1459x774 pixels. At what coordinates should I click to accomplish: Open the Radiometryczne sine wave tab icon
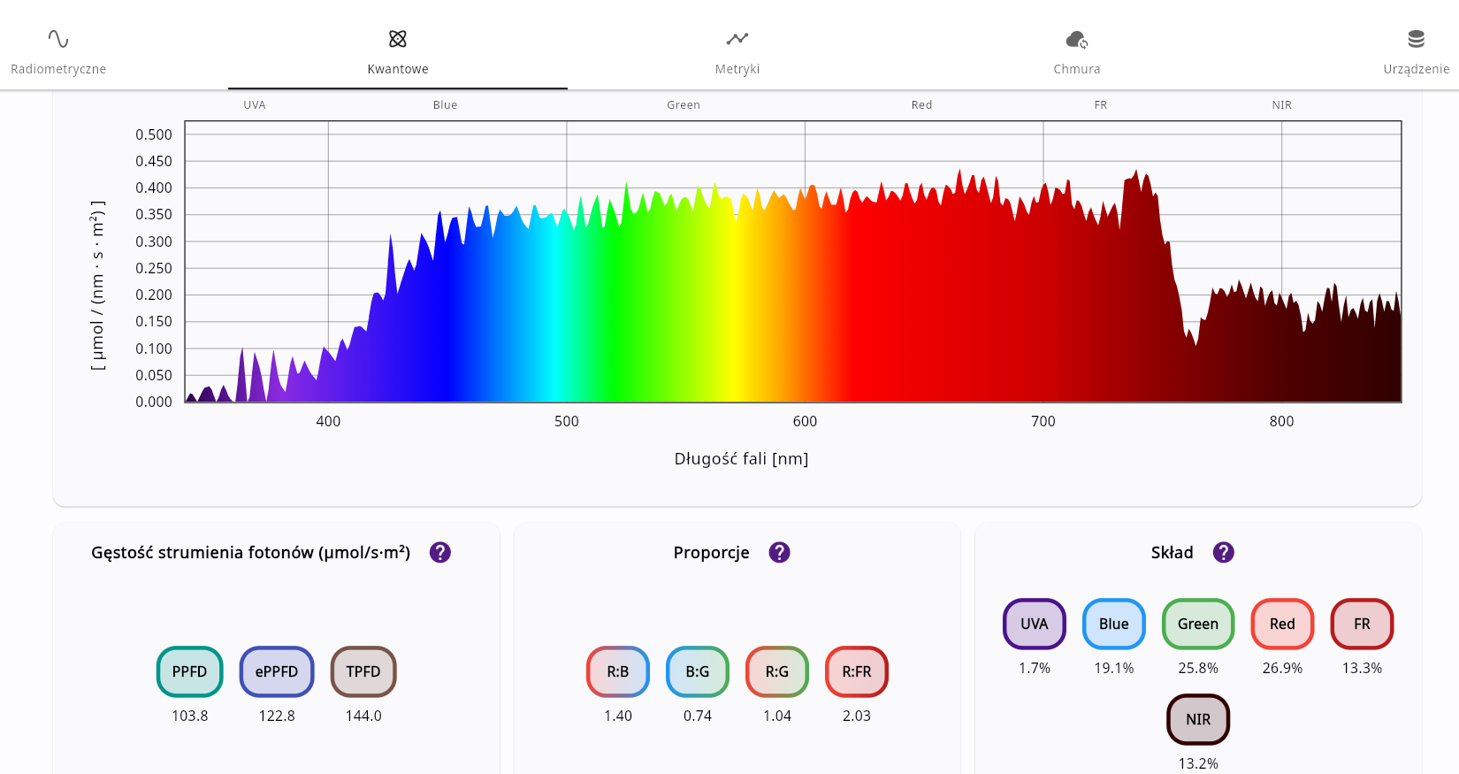tap(58, 39)
